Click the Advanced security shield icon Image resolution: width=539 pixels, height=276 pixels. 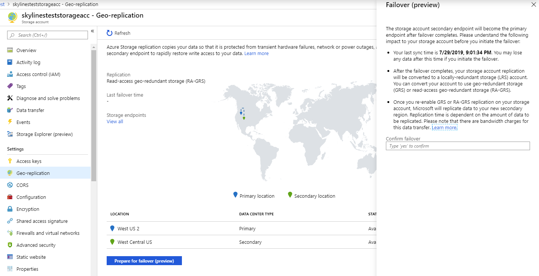point(10,245)
